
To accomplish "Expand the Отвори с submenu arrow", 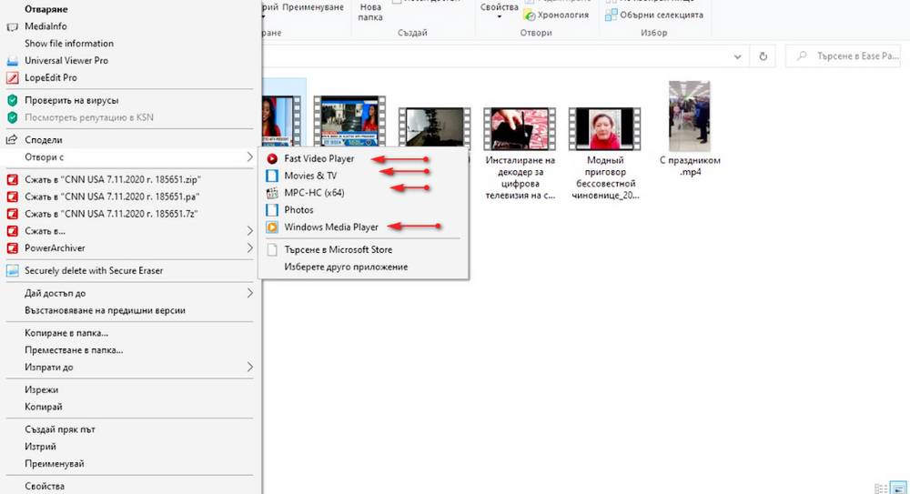I will tap(249, 156).
